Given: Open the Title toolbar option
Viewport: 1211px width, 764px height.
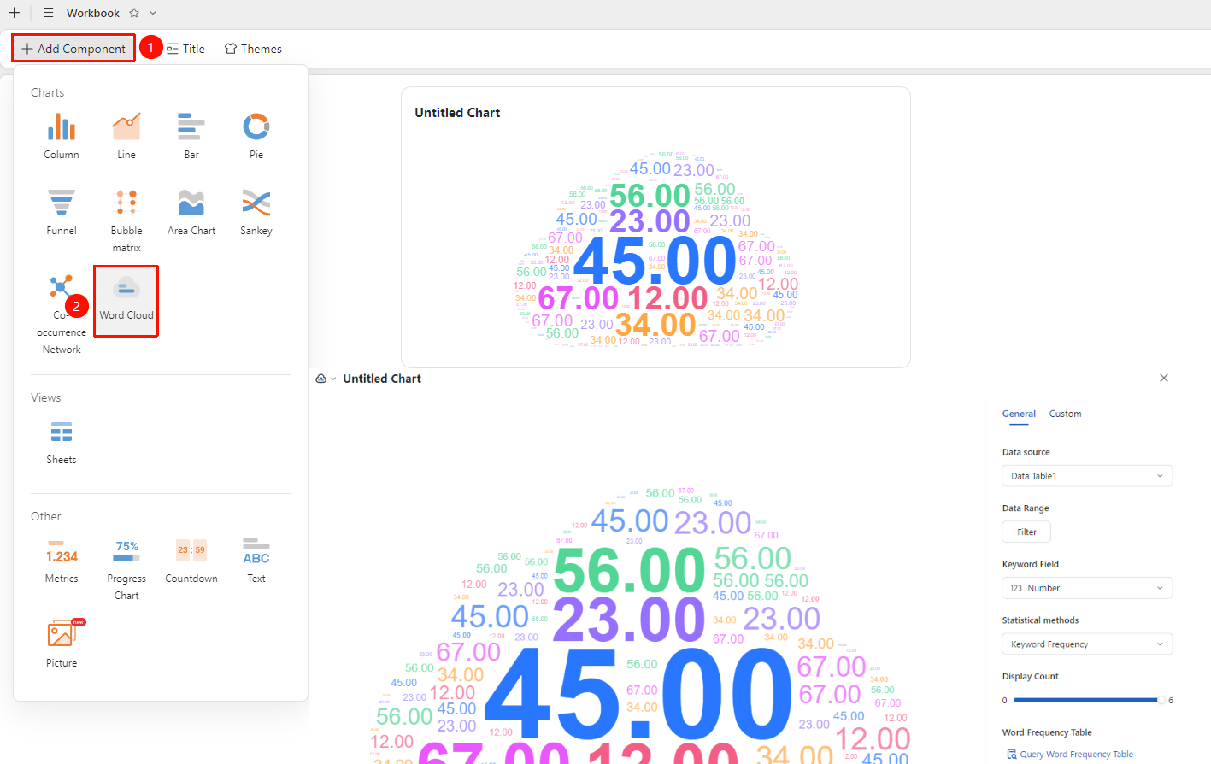Looking at the screenshot, I should [185, 49].
